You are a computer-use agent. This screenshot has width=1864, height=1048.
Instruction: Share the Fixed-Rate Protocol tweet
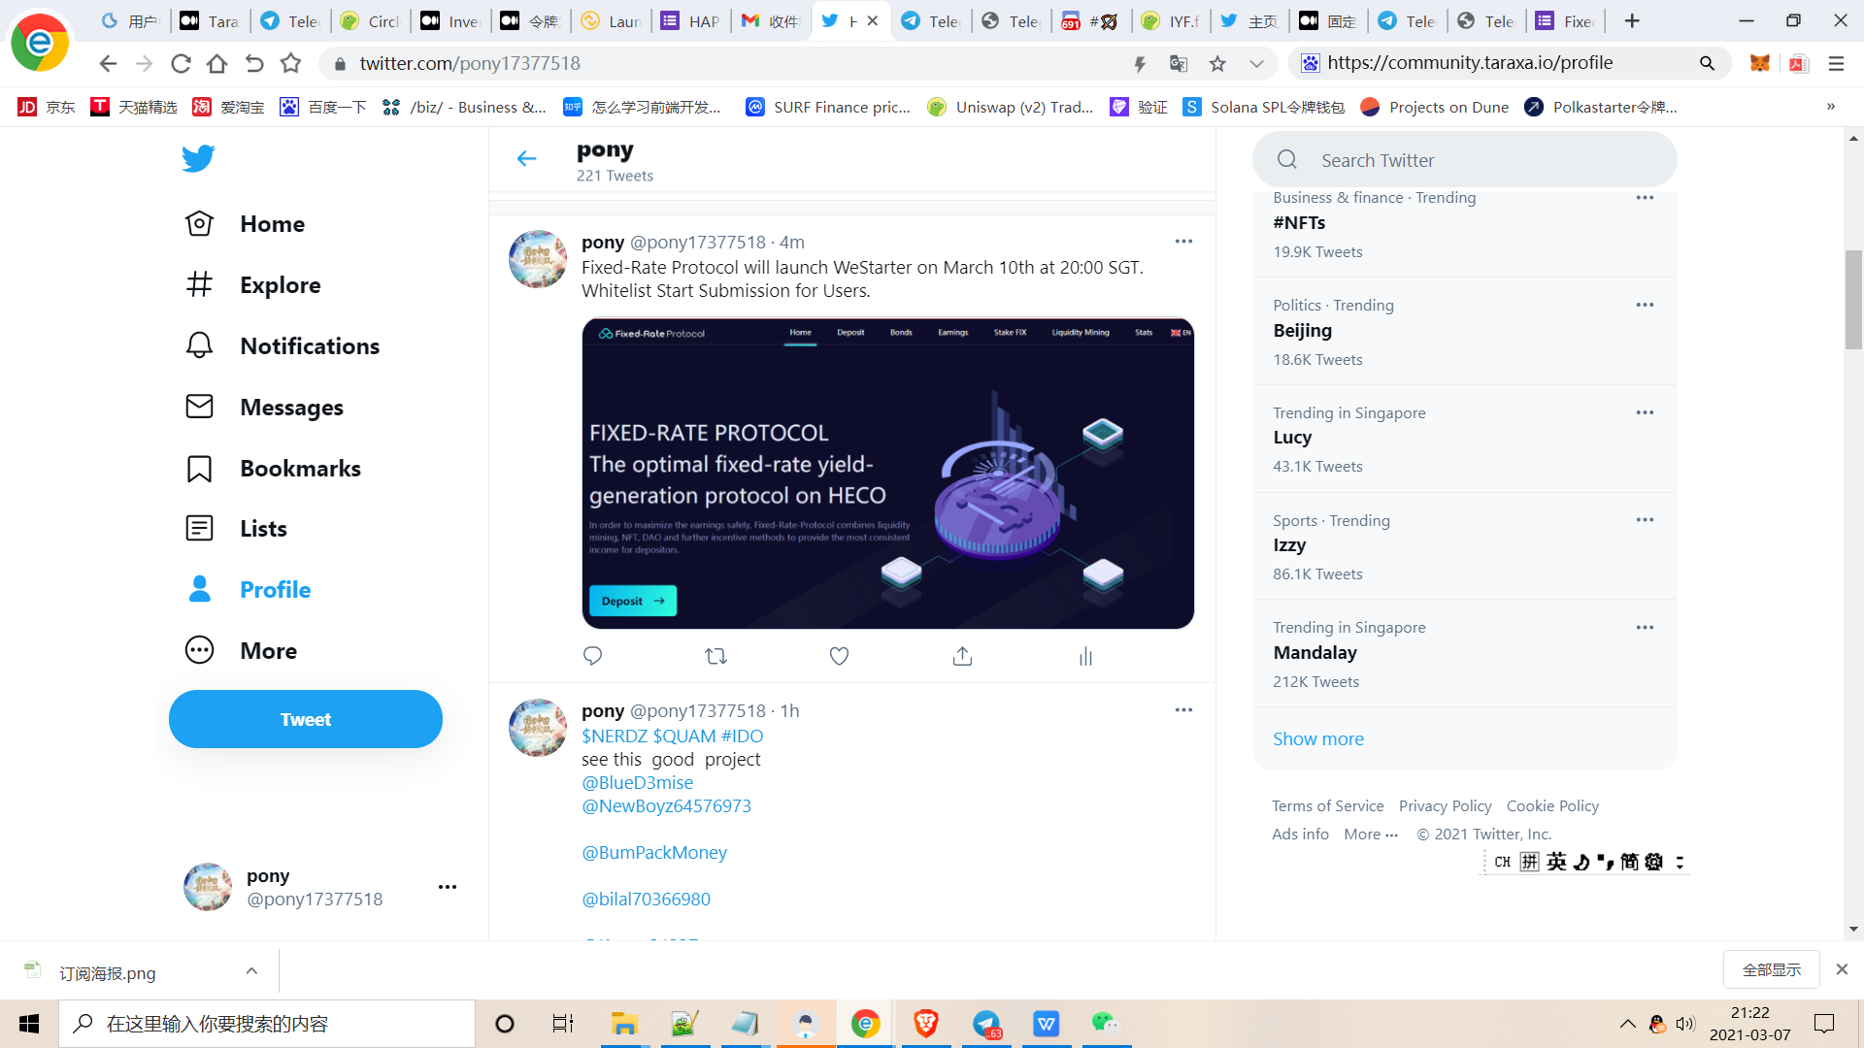(962, 656)
